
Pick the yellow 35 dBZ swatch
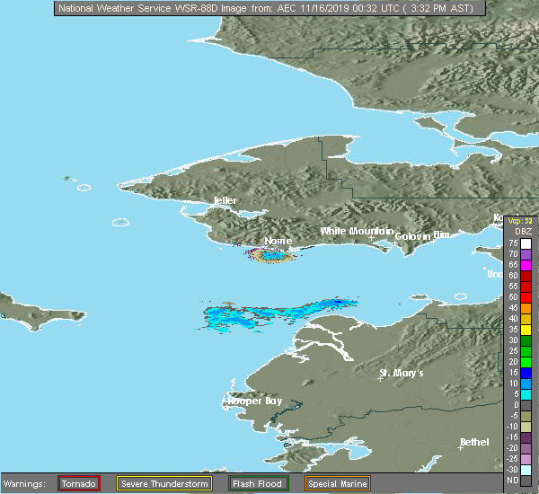(x=526, y=330)
